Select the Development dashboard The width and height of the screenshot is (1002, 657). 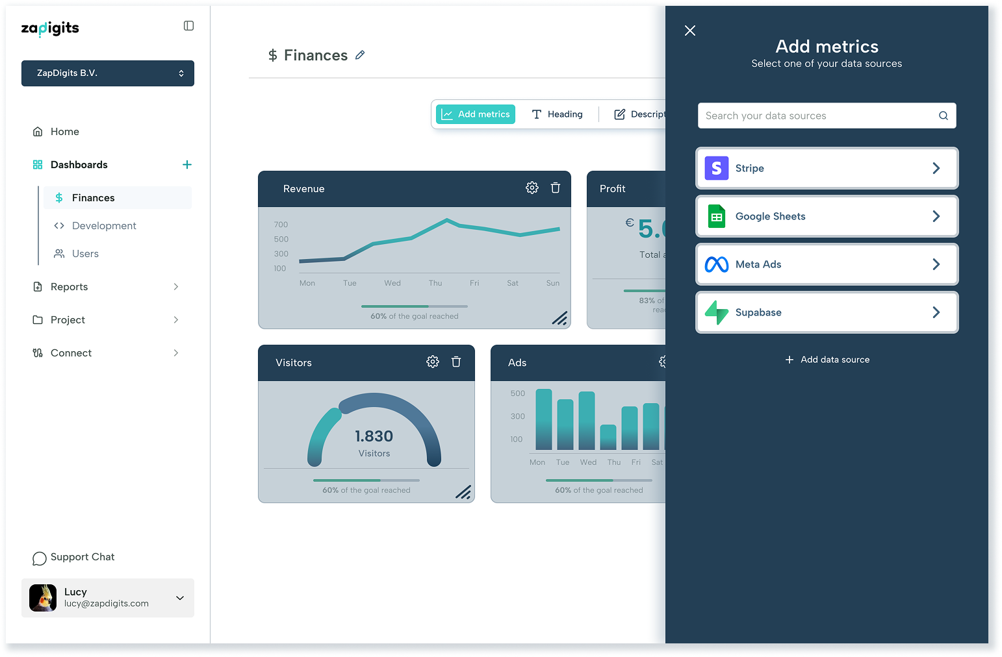click(104, 226)
